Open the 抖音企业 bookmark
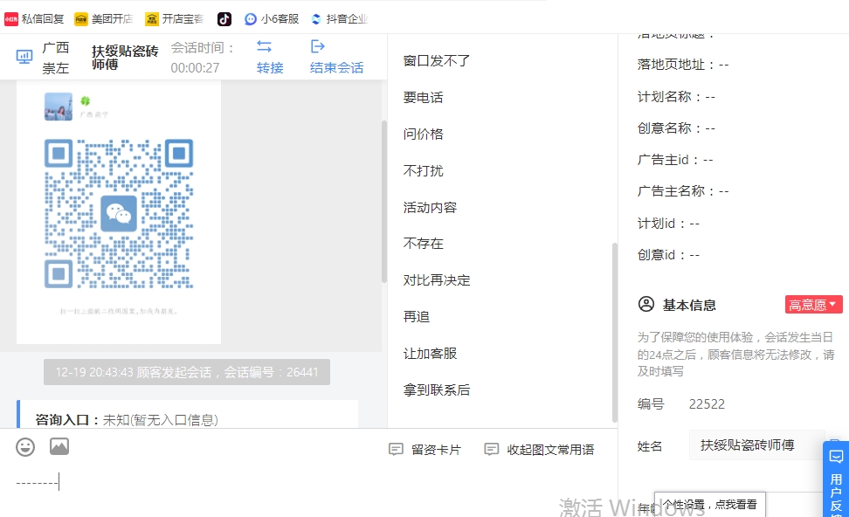Viewport: 849px width, 517px height. pos(339,19)
